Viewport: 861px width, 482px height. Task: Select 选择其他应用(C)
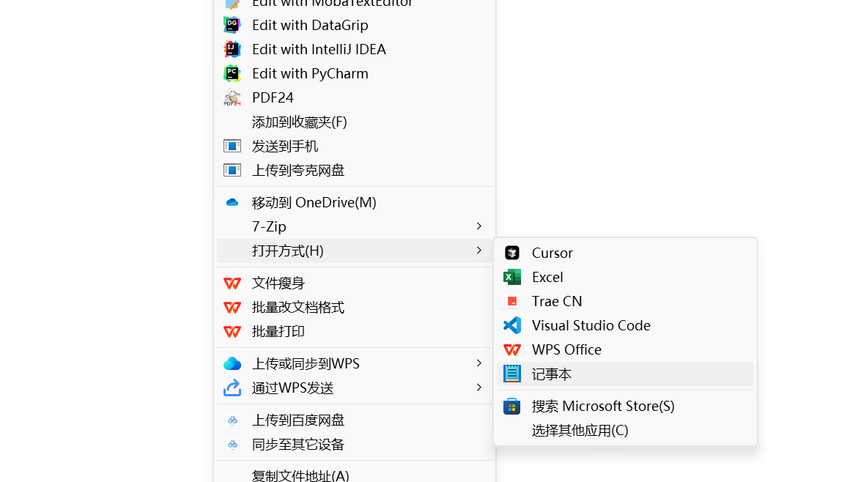click(626, 431)
